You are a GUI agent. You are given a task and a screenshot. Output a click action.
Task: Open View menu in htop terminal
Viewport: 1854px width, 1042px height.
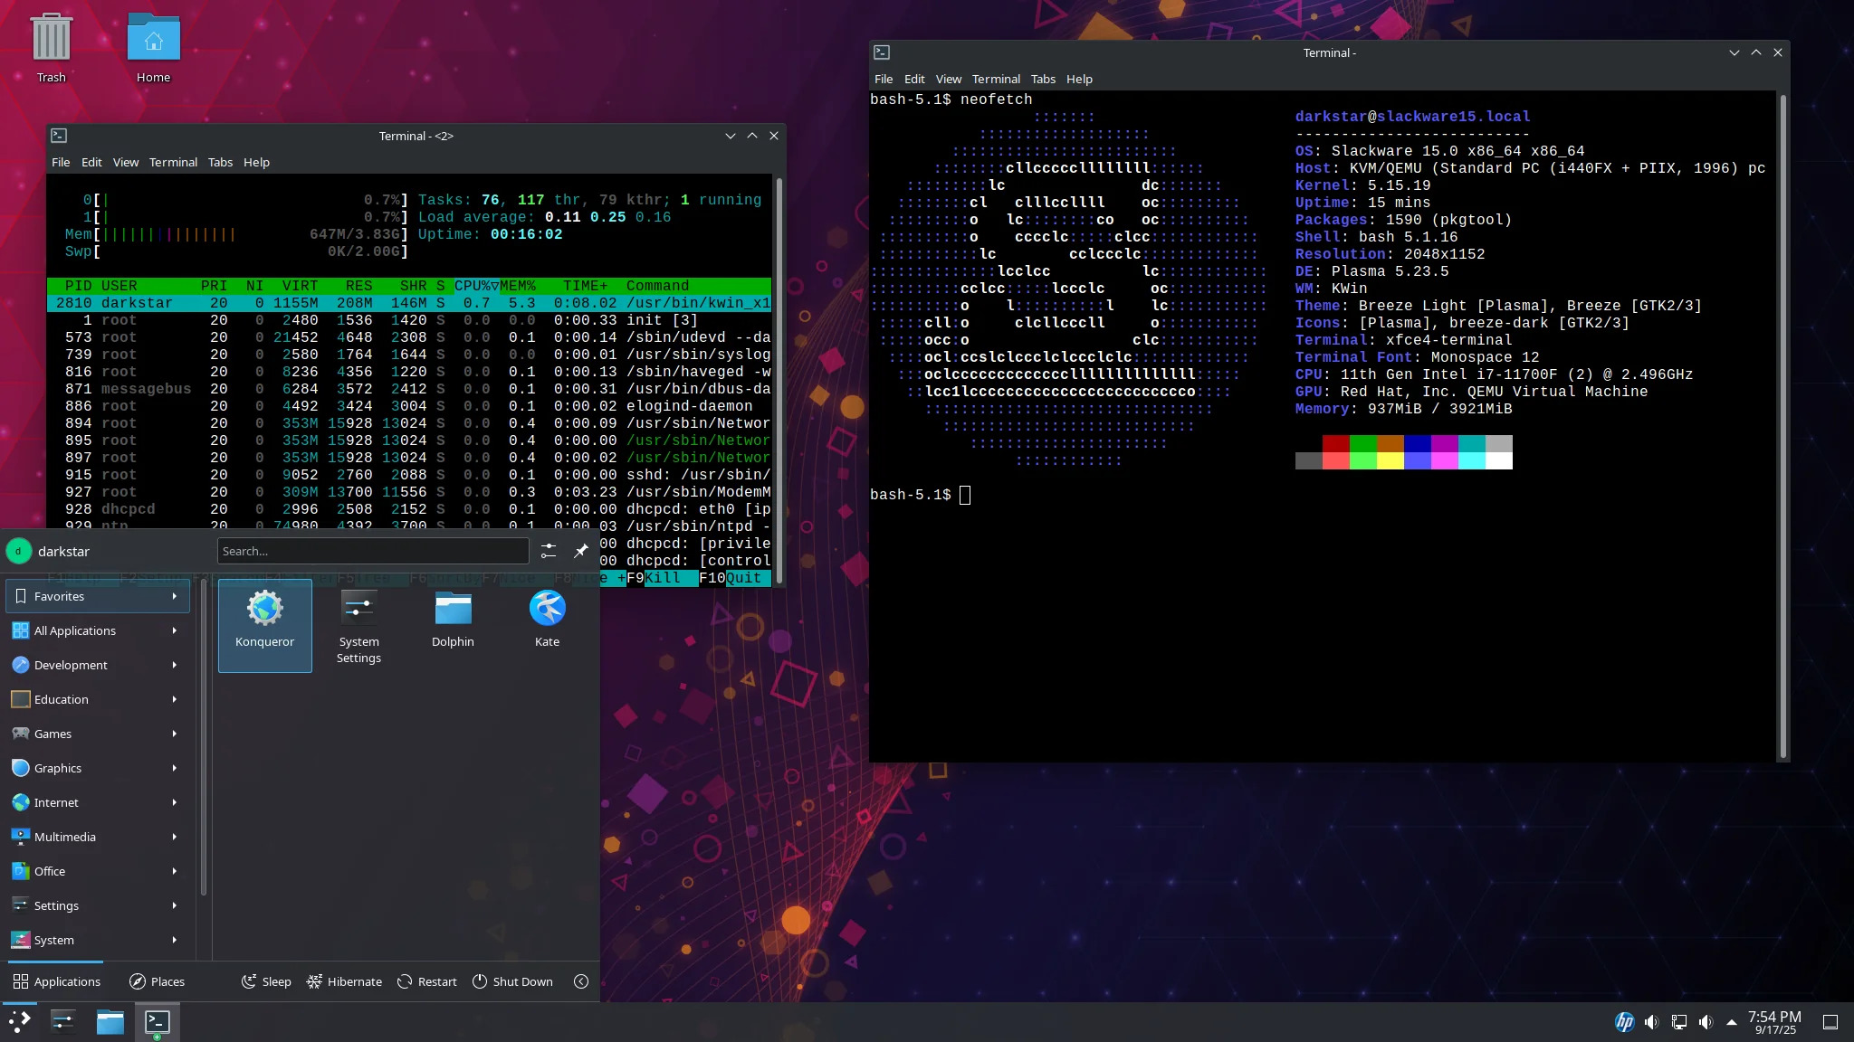[126, 162]
